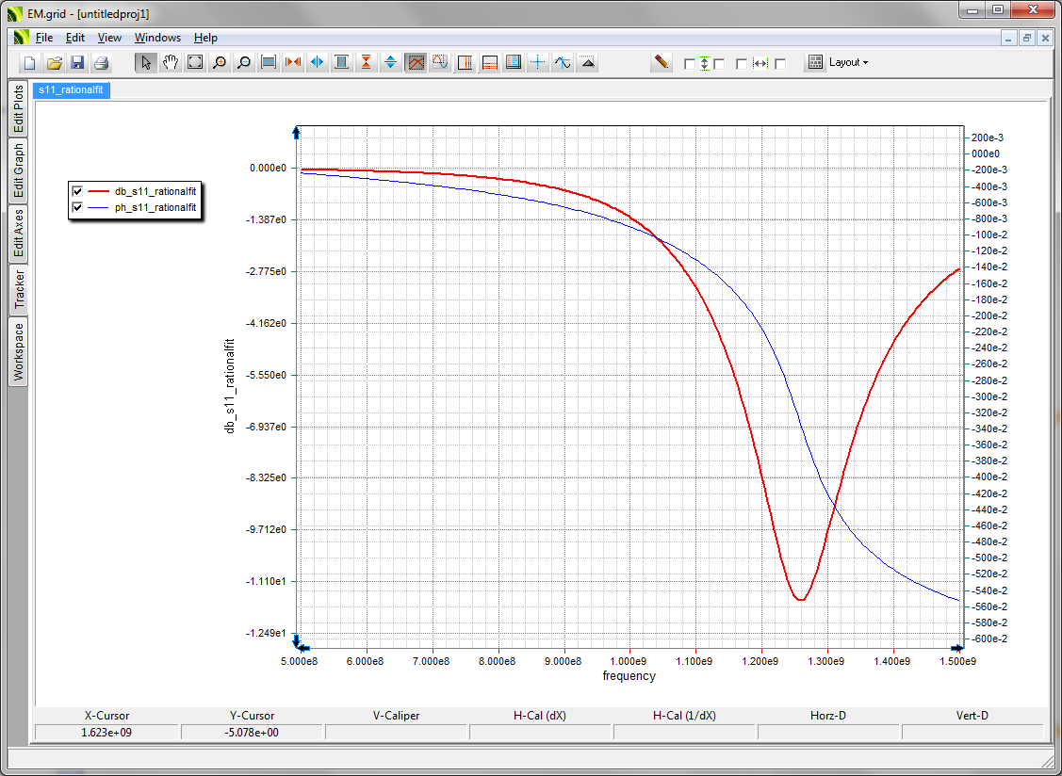Click the X-Cursor value field
This screenshot has height=776, width=1062.
coord(106,733)
